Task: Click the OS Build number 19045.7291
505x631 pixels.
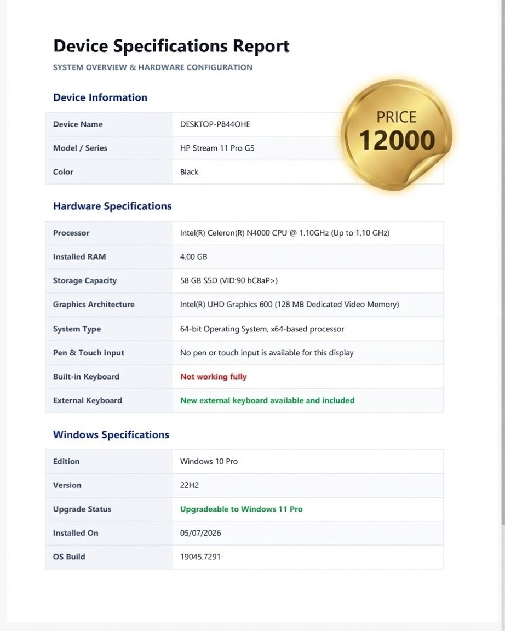Action: (x=200, y=557)
